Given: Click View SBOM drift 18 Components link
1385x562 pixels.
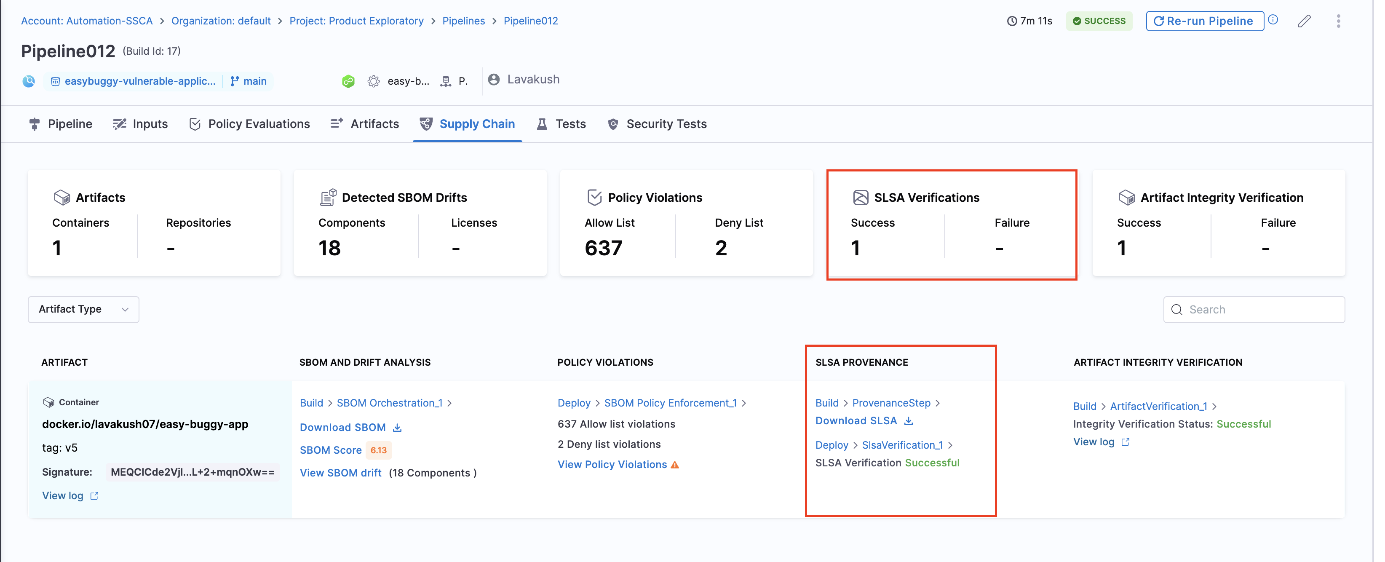Looking at the screenshot, I should point(339,473).
